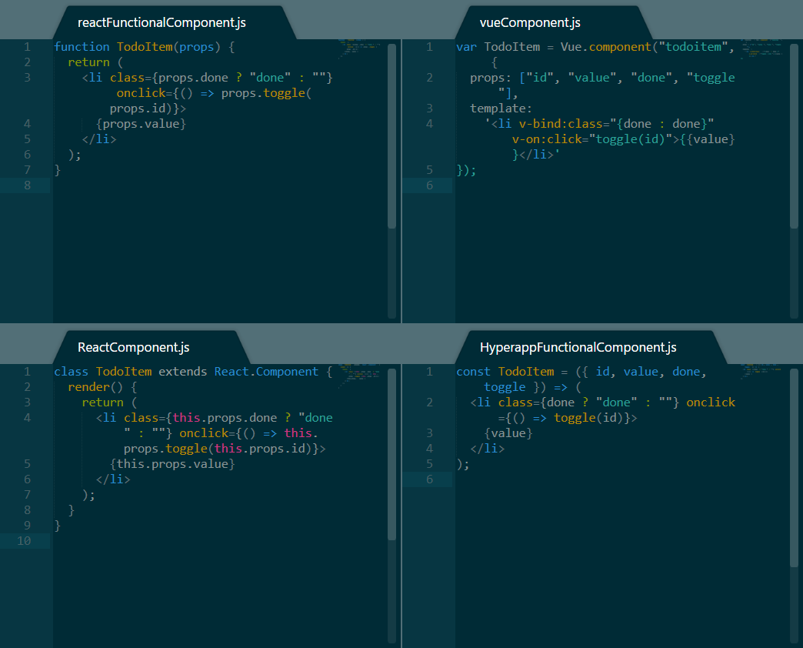Viewport: 803px width, 648px height.
Task: Open the ReactComponent.js tab
Action: pyautogui.click(x=133, y=347)
